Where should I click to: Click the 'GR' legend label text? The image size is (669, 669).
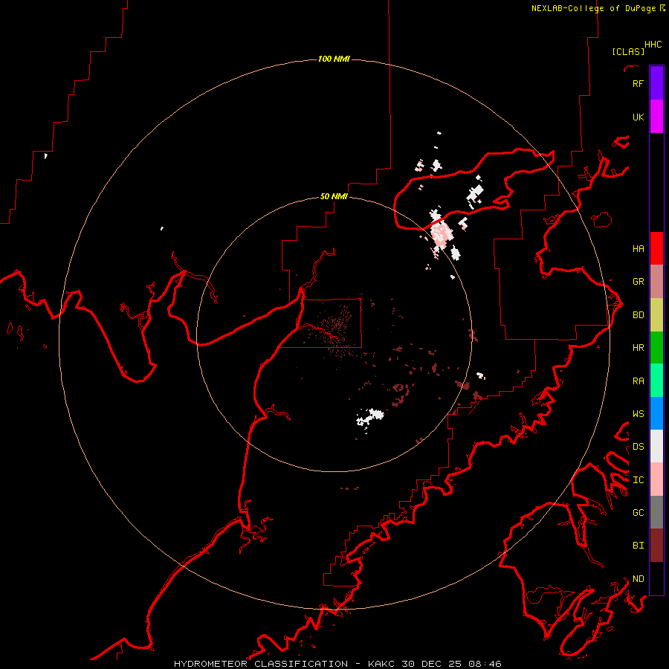638,282
